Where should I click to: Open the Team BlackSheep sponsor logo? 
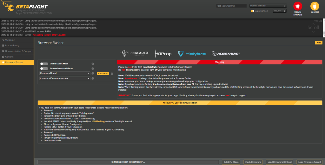134,54
